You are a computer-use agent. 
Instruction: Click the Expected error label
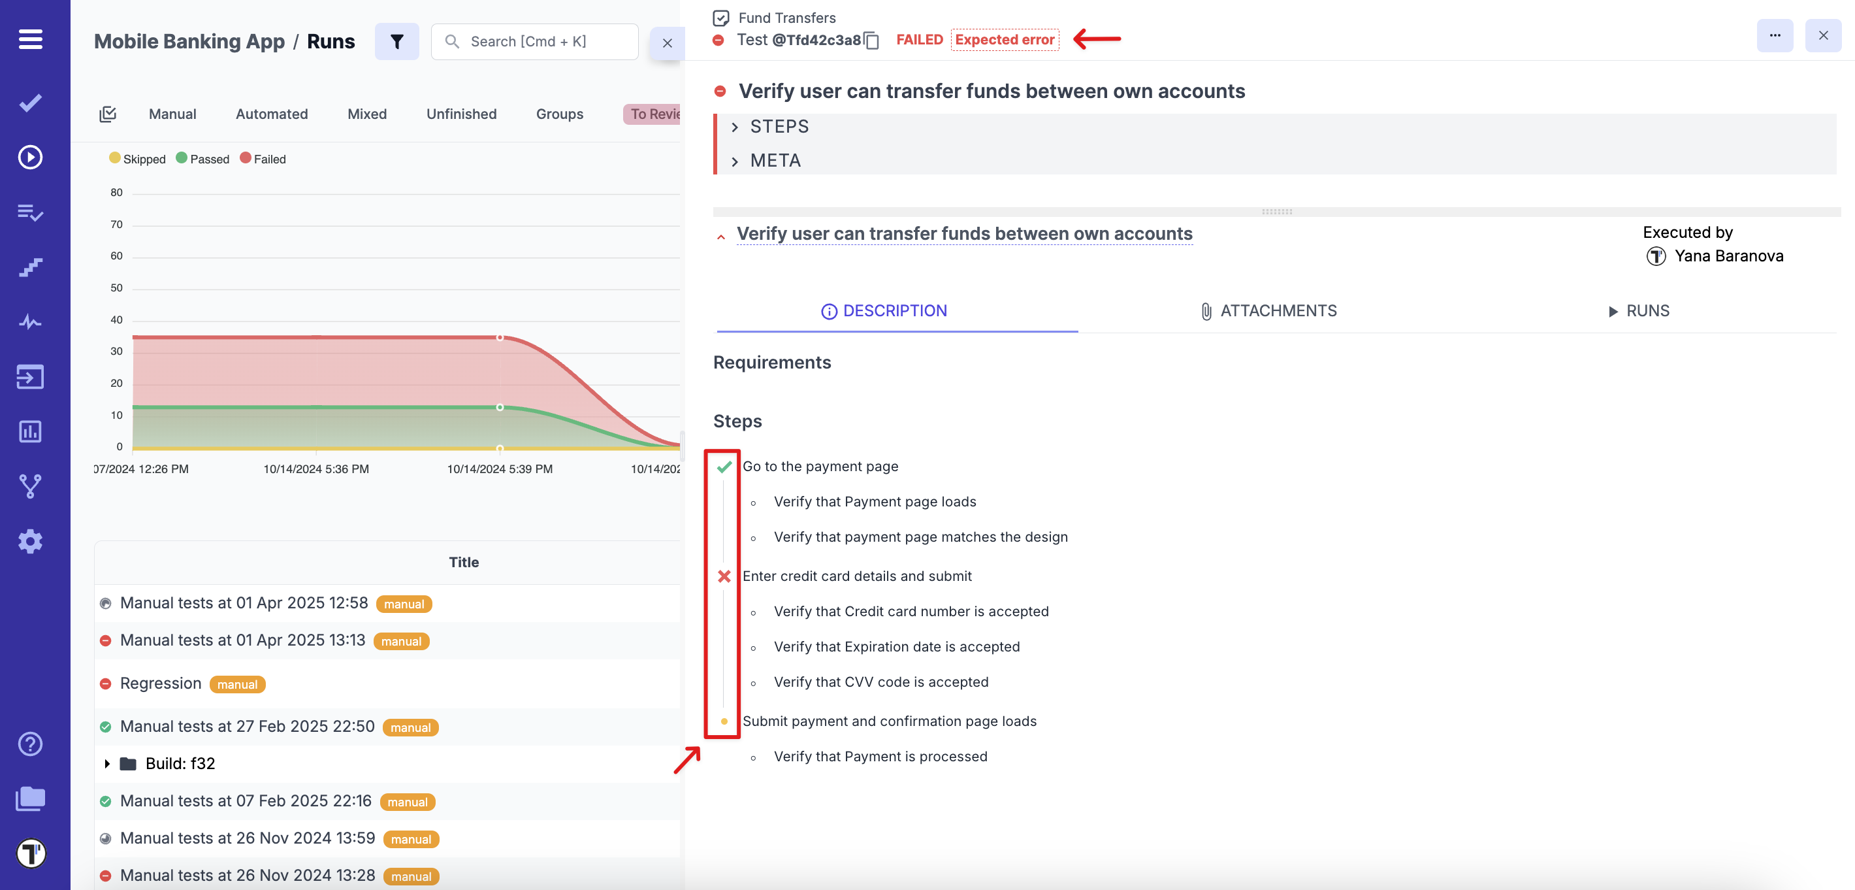click(x=1004, y=40)
